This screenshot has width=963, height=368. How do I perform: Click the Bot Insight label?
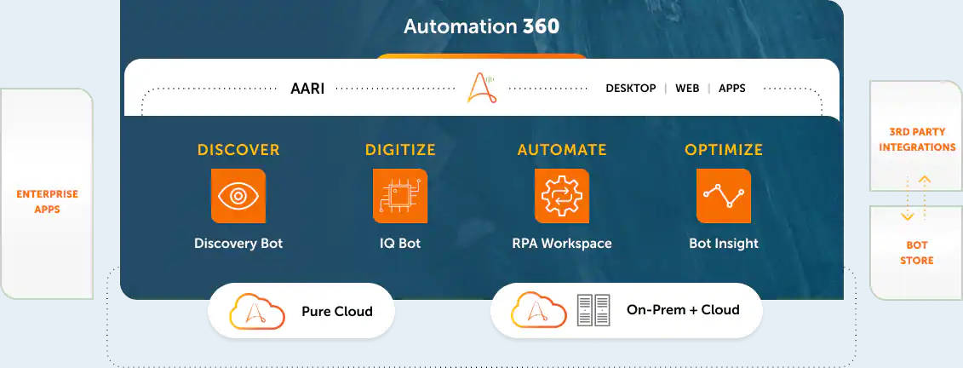(724, 244)
